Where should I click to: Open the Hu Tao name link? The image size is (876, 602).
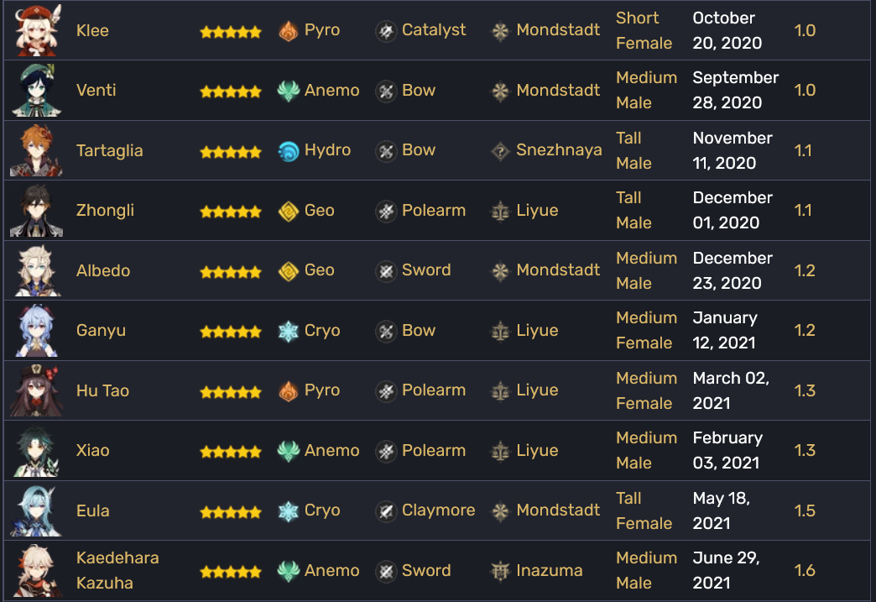(103, 390)
